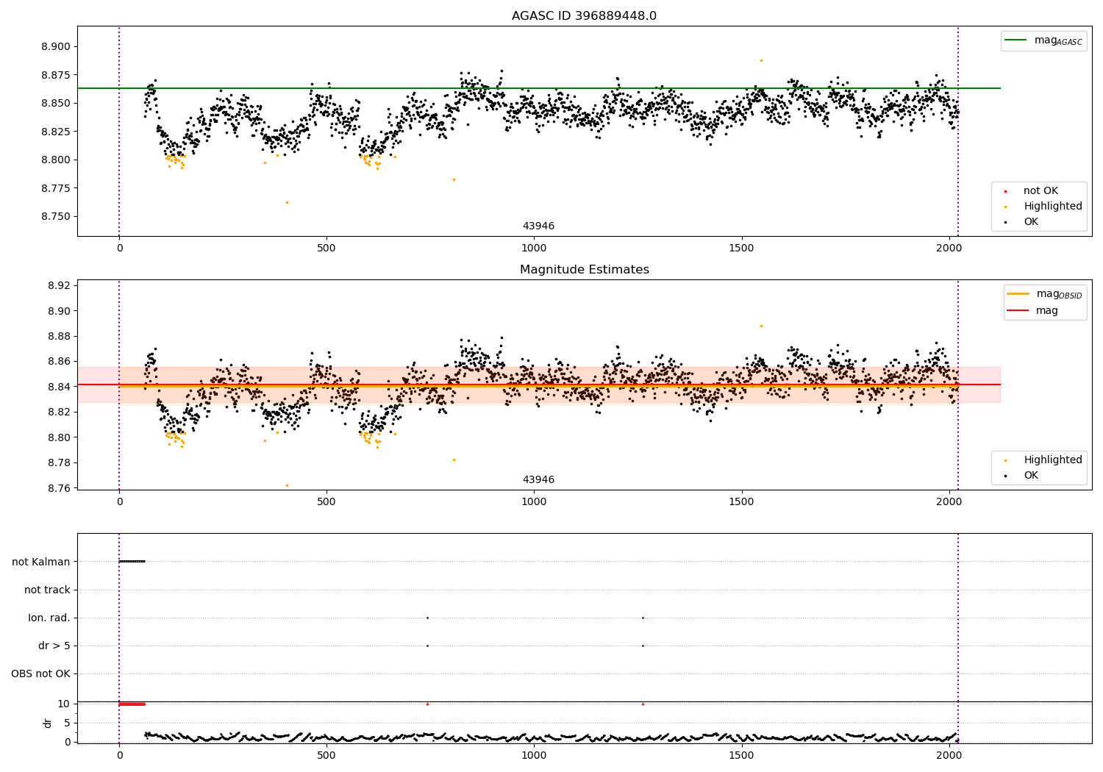Click the 'OBS not OK' axis label

click(40, 673)
